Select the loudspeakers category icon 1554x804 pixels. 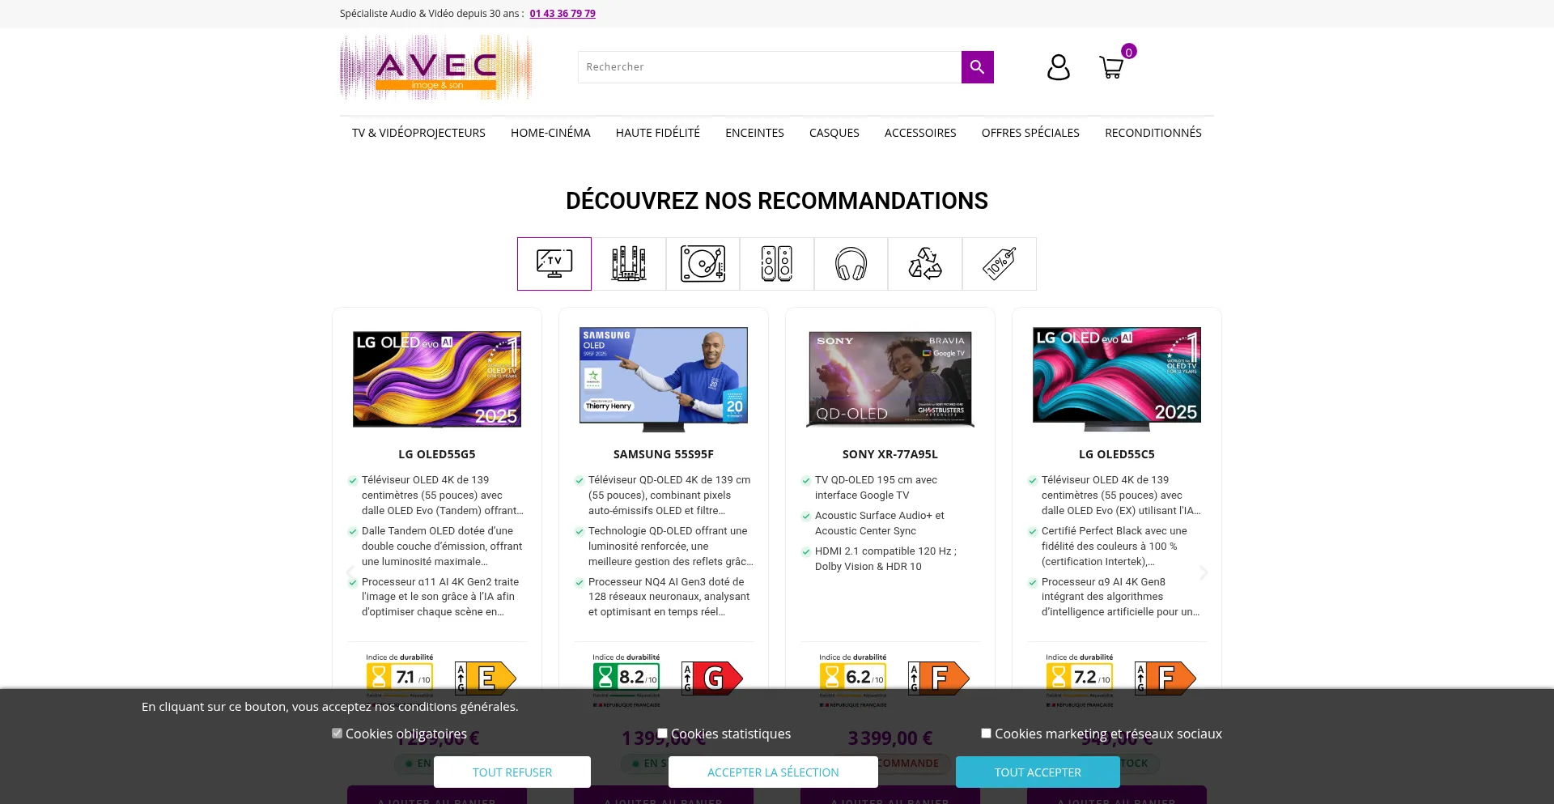coord(777,264)
